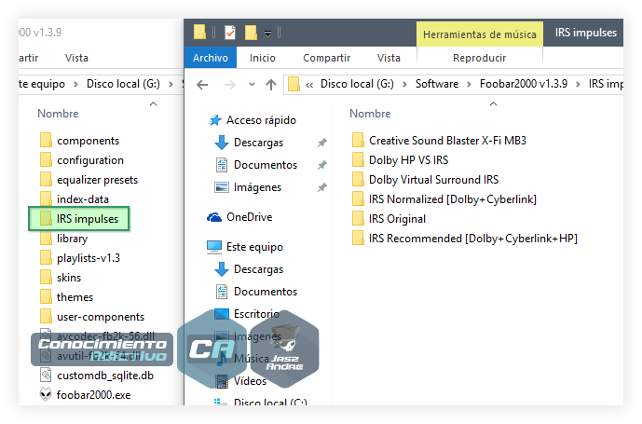The width and height of the screenshot is (642, 424).
Task: Switch to the Inicio tab
Action: click(263, 58)
